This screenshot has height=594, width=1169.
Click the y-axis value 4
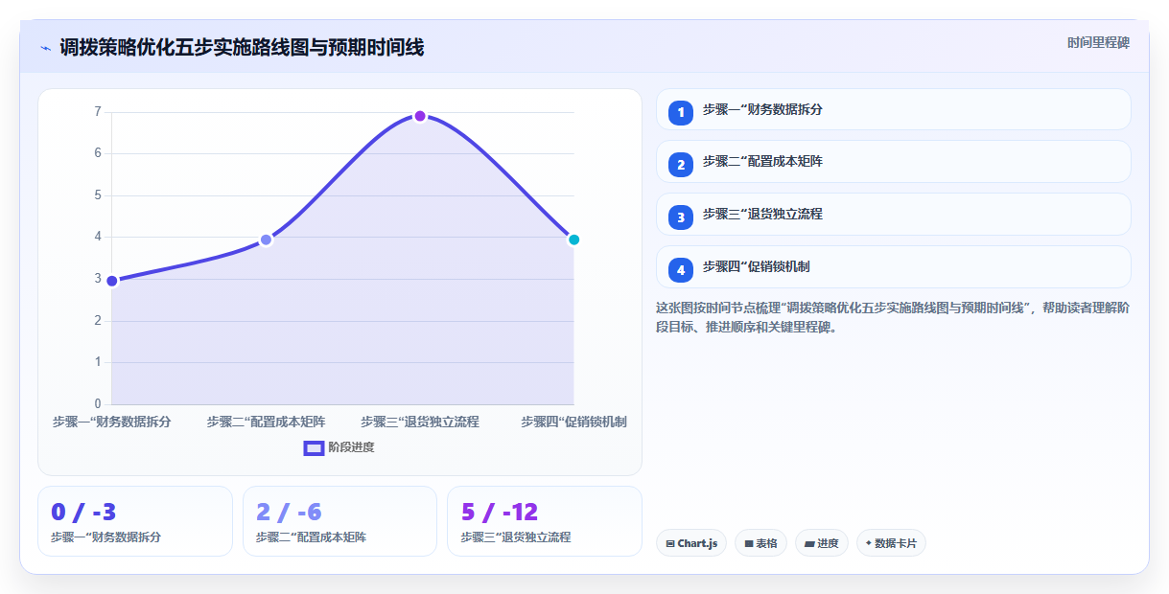point(98,237)
